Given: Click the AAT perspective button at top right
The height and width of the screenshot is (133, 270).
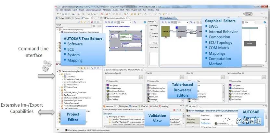Looking at the screenshot, I should click(249, 14).
